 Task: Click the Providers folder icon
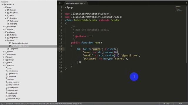coord(8,18)
